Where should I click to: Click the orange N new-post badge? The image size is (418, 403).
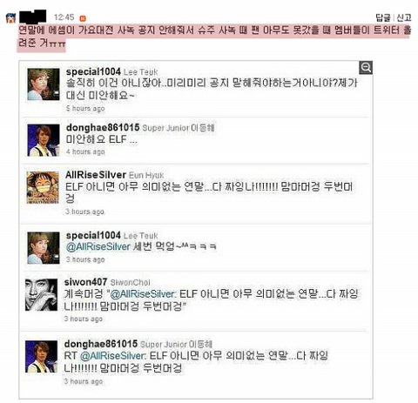(x=83, y=18)
